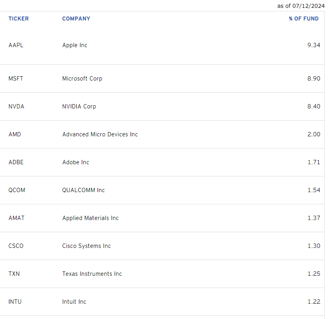The width and height of the screenshot is (329, 319).
Task: Sort by % OF FUND column header
Action: click(303, 19)
